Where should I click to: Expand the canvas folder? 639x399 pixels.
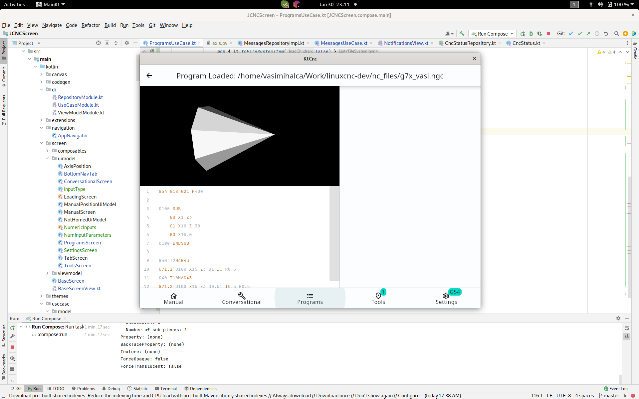click(x=41, y=74)
